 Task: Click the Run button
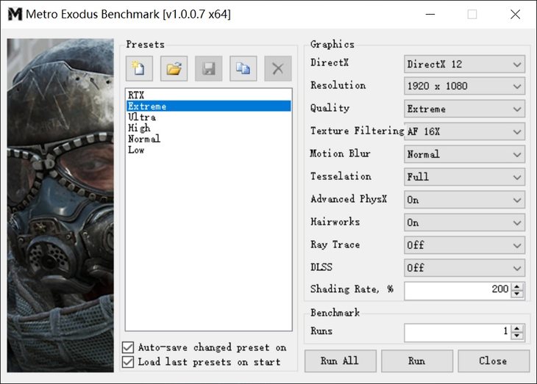(417, 361)
